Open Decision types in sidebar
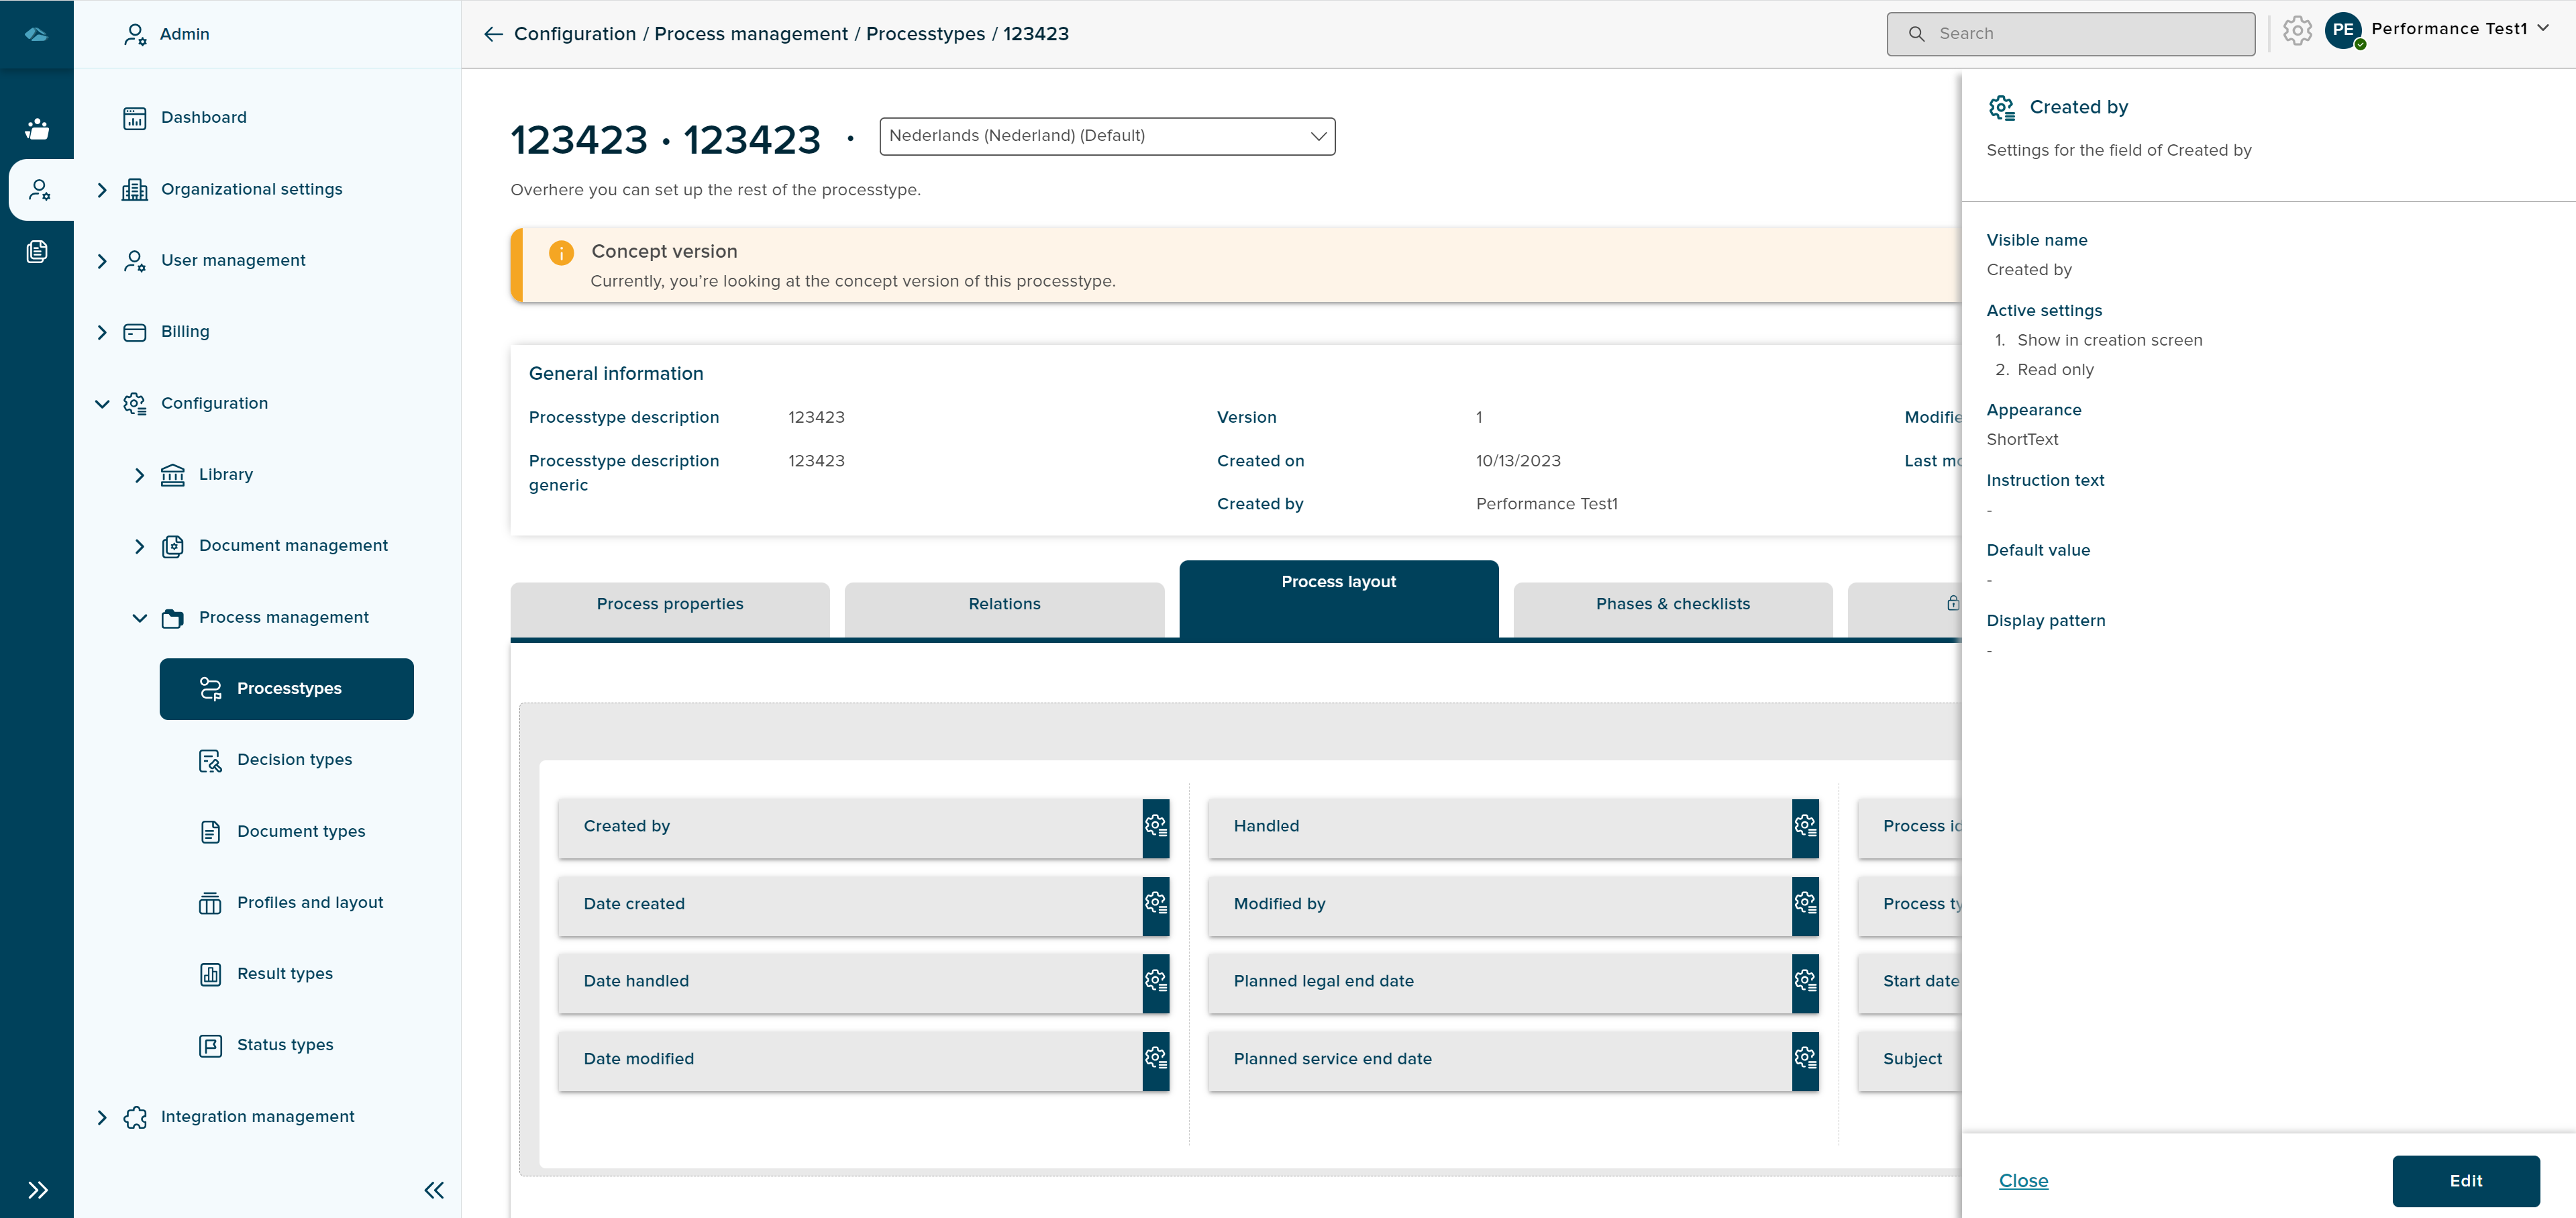This screenshot has height=1218, width=2576. 294,760
